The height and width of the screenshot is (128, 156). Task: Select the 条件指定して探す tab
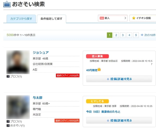coord(51,19)
